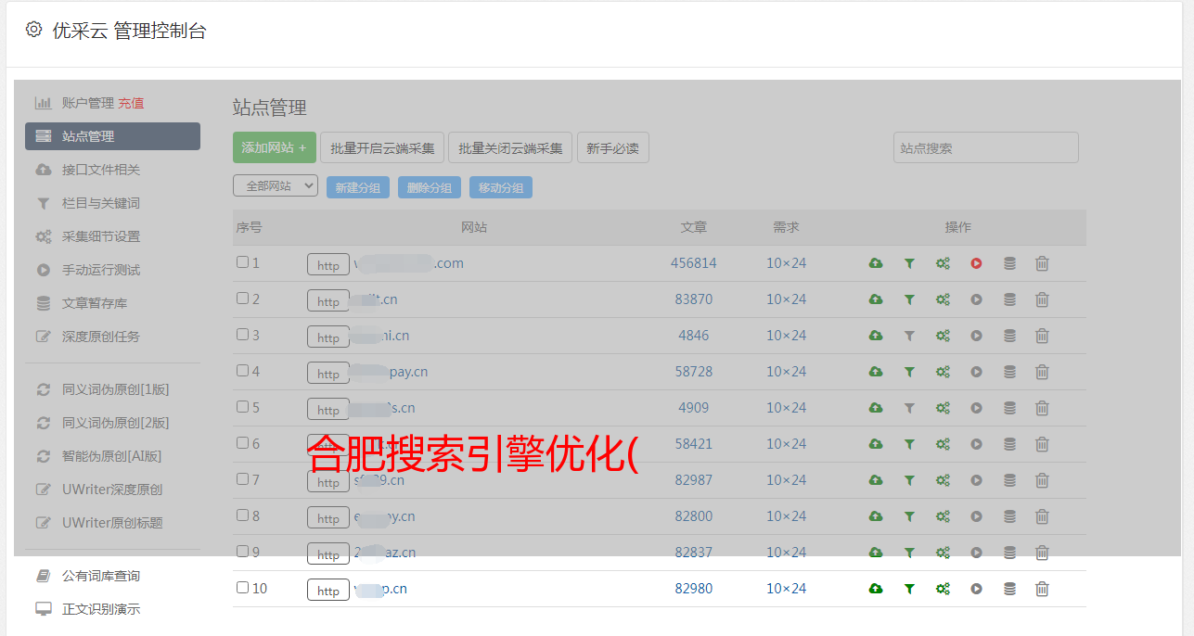Click the green filter icon in row 2
This screenshot has height=636, width=1194.
point(909,299)
